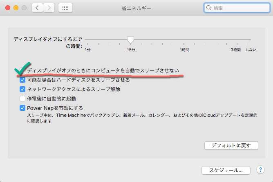This screenshot has width=273, height=182.
Task: Click the 1分 slider label
Action: click(87, 50)
